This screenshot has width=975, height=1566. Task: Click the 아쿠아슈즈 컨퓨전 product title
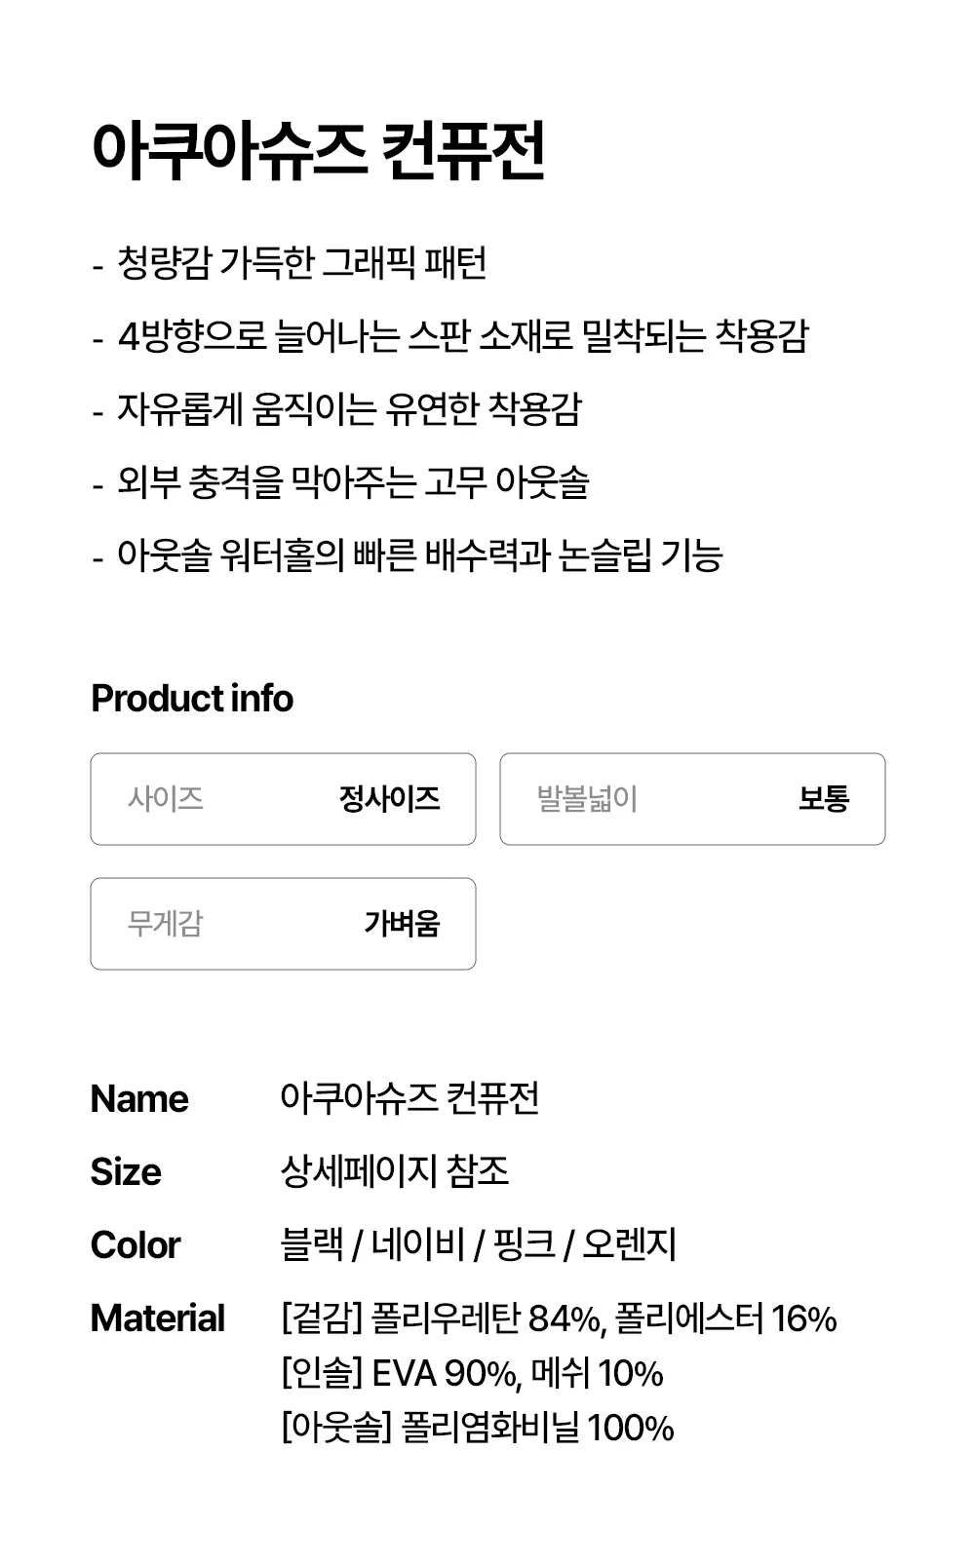coord(318,151)
